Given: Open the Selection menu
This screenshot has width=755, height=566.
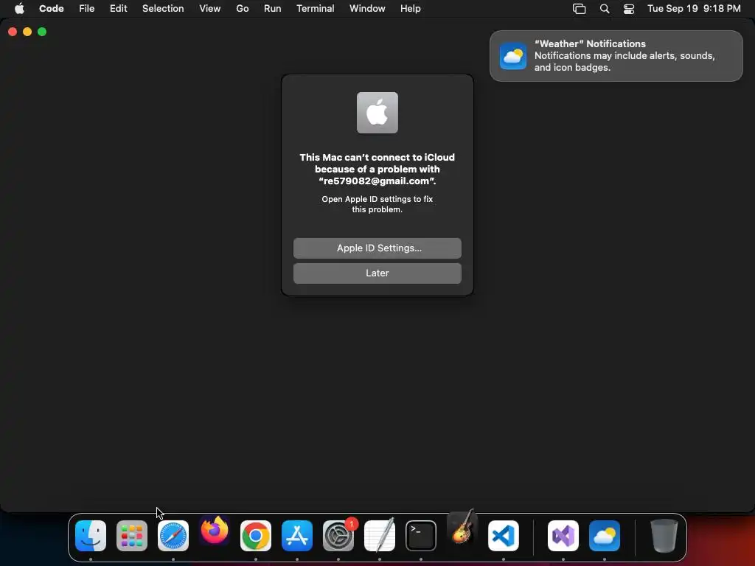Looking at the screenshot, I should [163, 8].
